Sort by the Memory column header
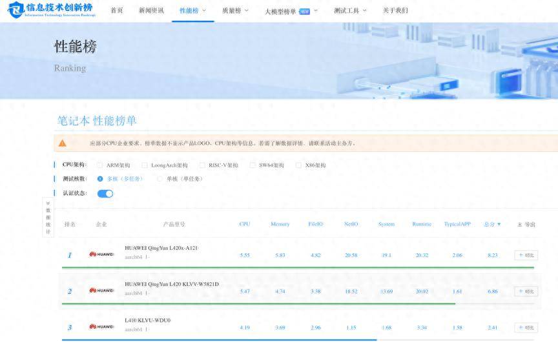558x343 pixels. (280, 224)
